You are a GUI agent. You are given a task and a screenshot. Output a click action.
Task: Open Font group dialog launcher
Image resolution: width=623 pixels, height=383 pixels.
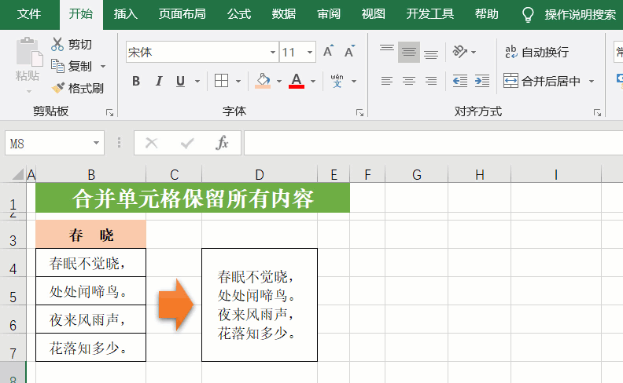[x=359, y=113]
